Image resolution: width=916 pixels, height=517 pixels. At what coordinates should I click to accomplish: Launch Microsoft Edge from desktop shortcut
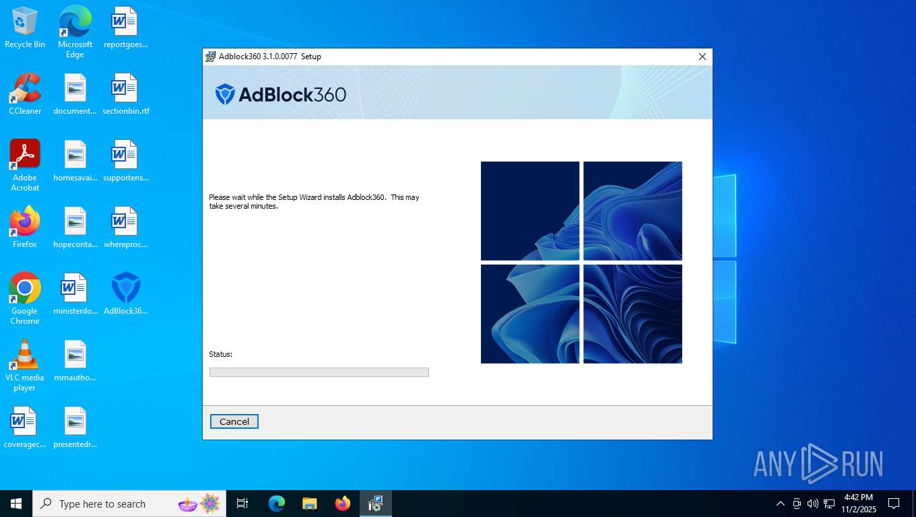pos(75,32)
